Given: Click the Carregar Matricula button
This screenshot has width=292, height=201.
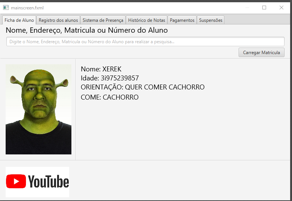Looking at the screenshot, I should pyautogui.click(x=262, y=53).
